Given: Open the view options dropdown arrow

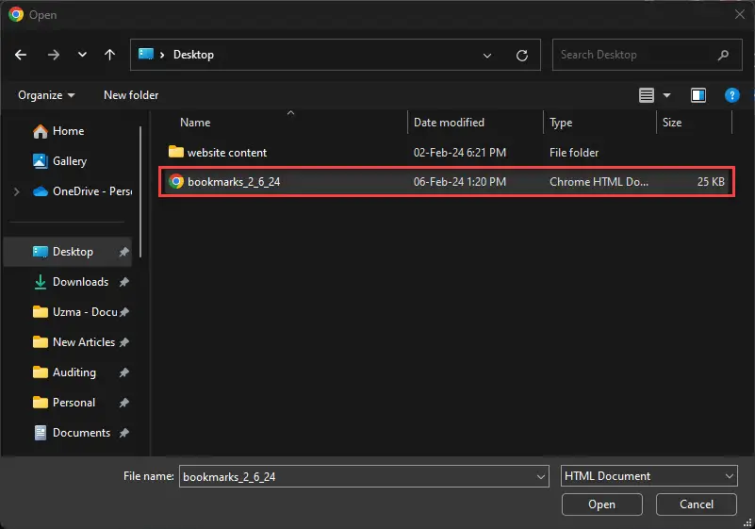Looking at the screenshot, I should [x=667, y=95].
